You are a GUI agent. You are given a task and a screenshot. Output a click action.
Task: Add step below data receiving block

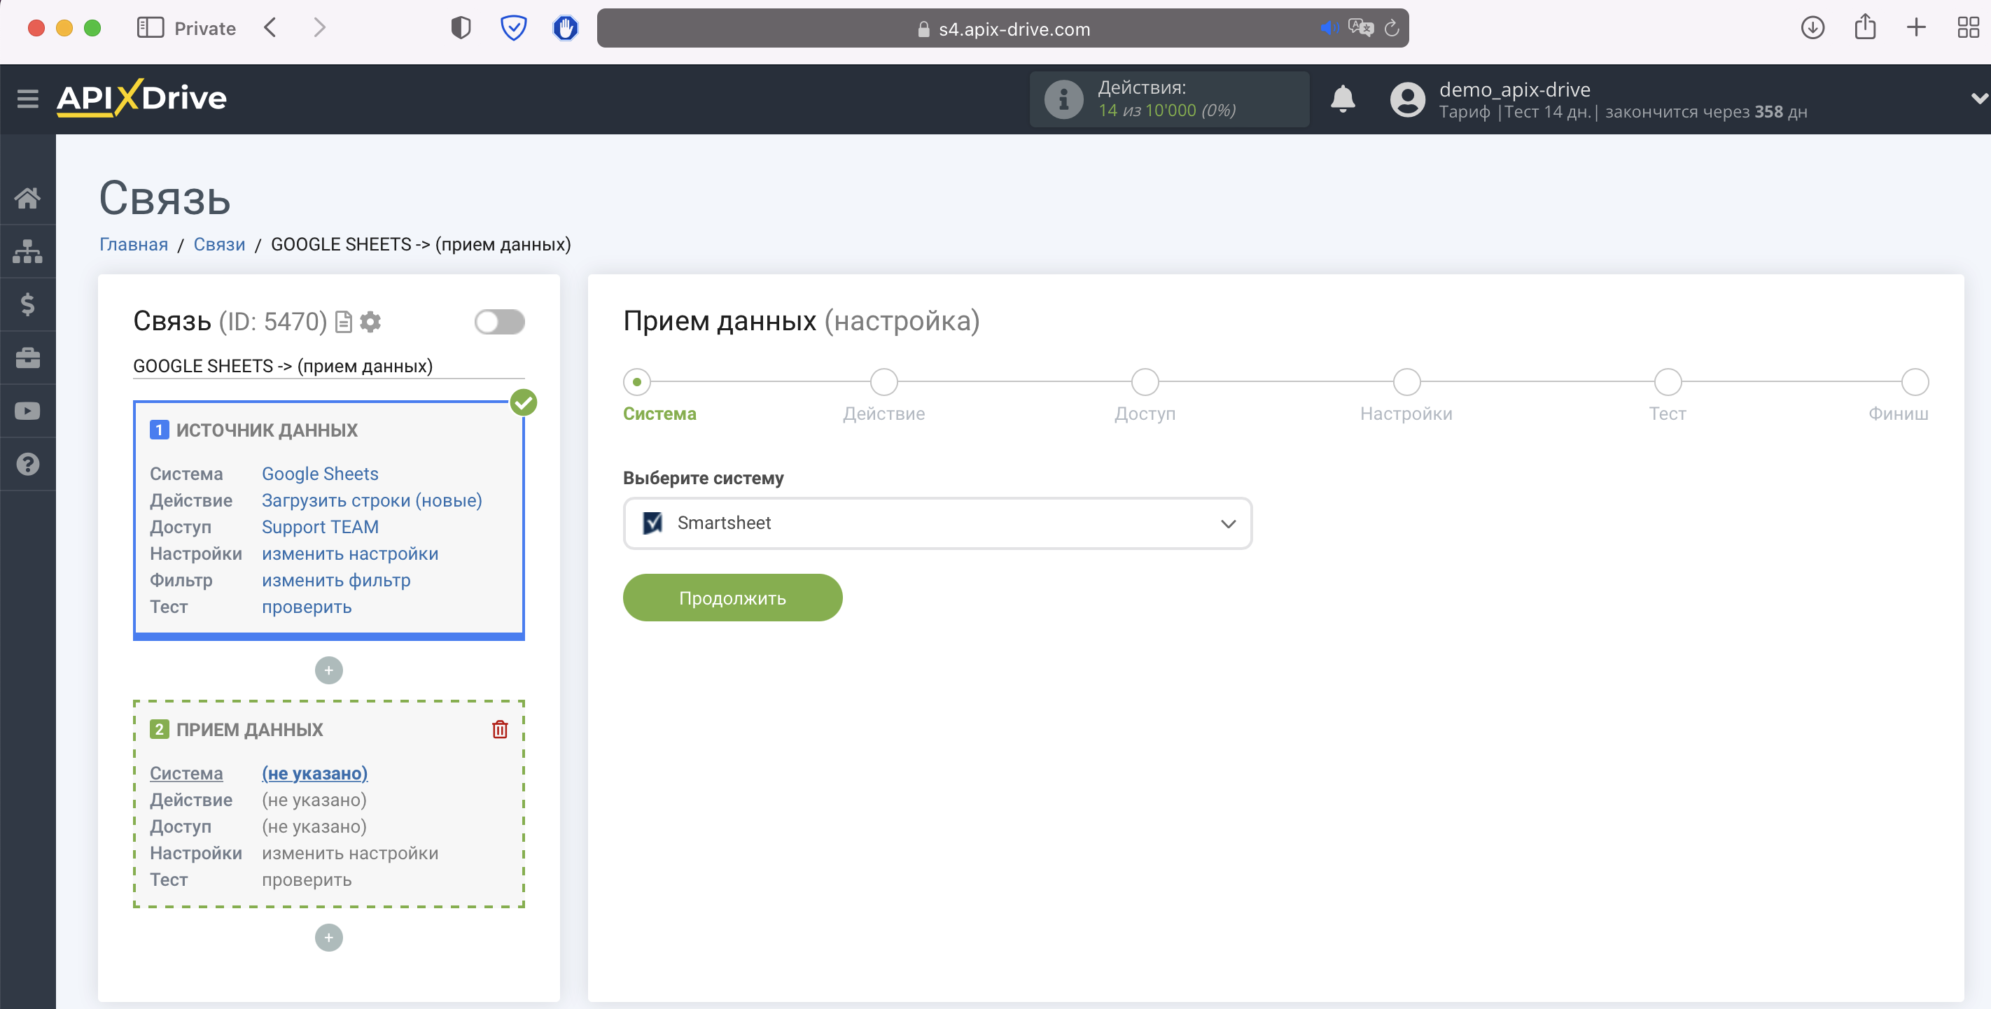pyautogui.click(x=328, y=938)
